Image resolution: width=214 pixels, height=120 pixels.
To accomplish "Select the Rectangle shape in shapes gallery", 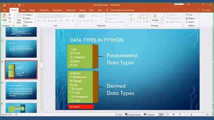I will click(x=140, y=15).
